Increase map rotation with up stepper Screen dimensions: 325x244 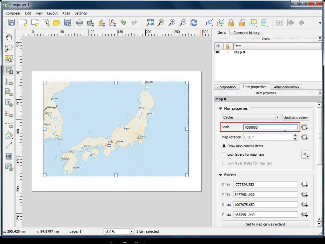click(x=295, y=135)
